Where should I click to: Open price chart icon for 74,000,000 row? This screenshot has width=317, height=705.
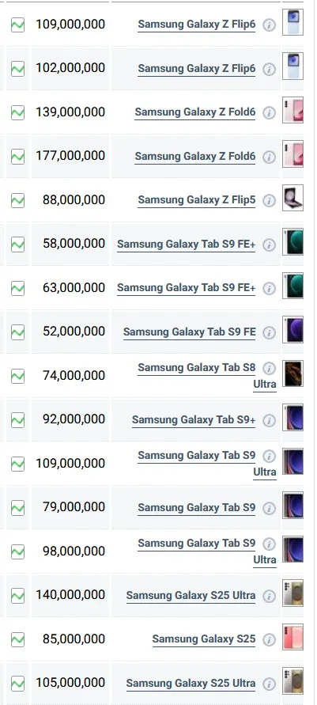17,376
